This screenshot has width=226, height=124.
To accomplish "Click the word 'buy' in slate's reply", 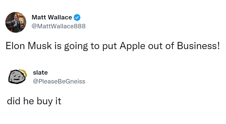I will (x=45, y=101).
